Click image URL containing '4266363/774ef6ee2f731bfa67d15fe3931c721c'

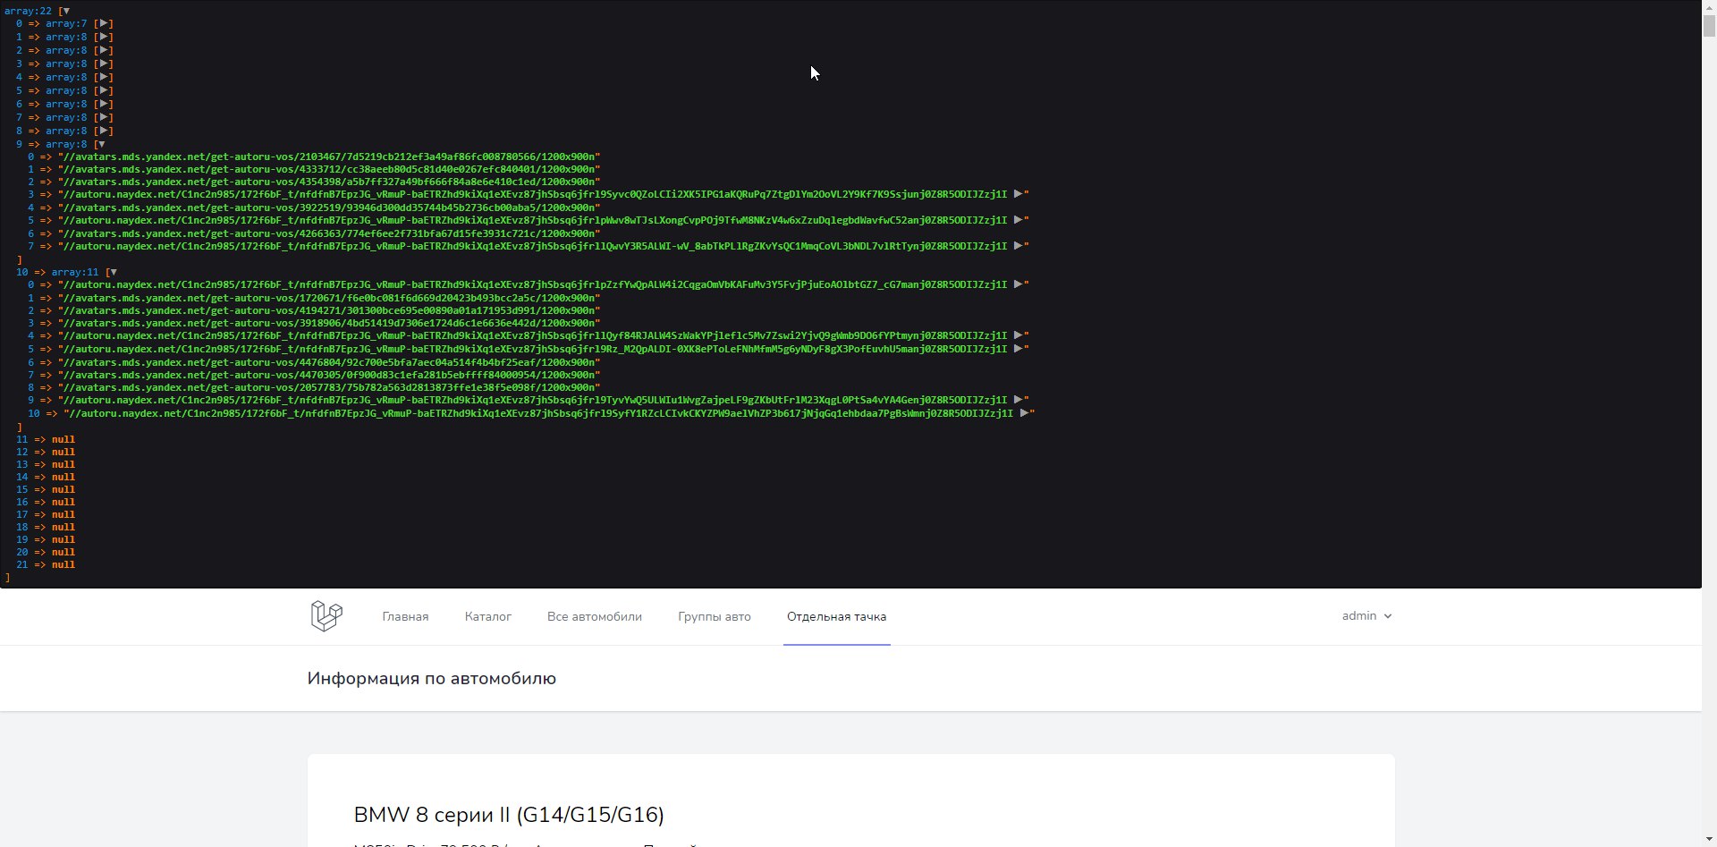coord(329,233)
